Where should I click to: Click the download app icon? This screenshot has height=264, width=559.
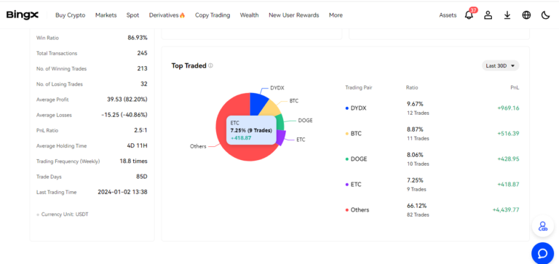[507, 15]
